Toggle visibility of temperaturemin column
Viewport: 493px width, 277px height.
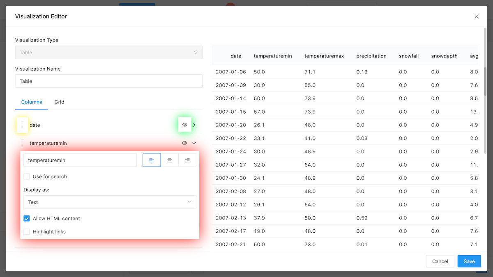185,143
